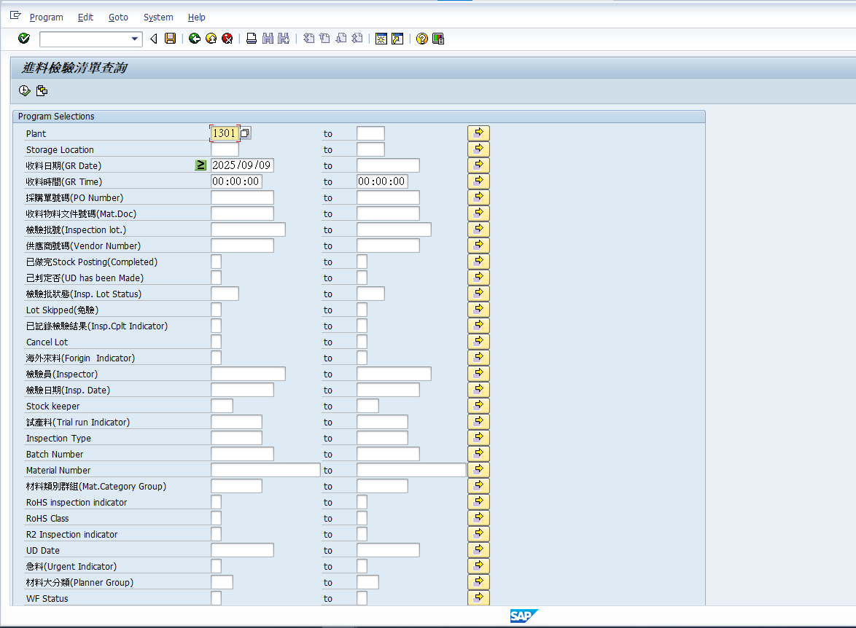Click the Print icon in toolbar
The width and height of the screenshot is (856, 628).
pos(251,39)
